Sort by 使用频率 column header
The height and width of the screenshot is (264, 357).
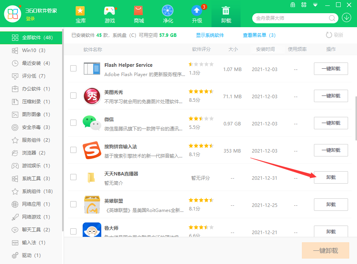297,49
